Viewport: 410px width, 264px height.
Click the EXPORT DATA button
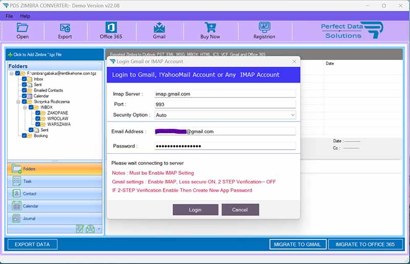(32, 245)
